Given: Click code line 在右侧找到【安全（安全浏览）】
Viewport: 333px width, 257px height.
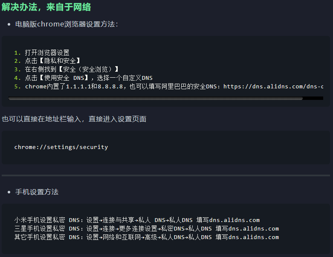Looking at the screenshot, I should 72,70.
